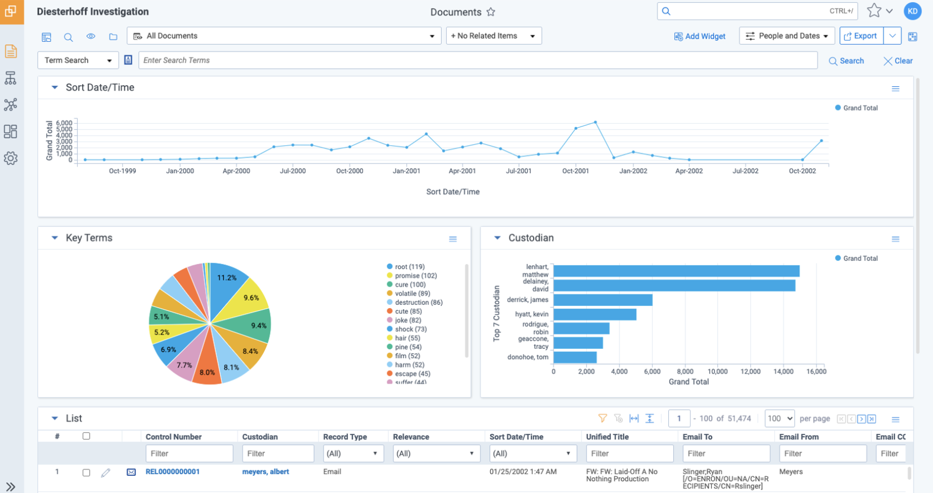Open the Custodian widget hamburger menu
This screenshot has width=933, height=493.
pos(895,240)
